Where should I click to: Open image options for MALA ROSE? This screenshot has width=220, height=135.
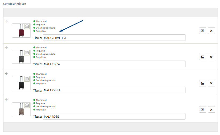202,110
